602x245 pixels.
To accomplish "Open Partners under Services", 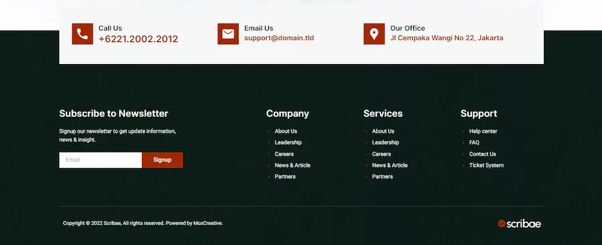I will coord(383,176).
